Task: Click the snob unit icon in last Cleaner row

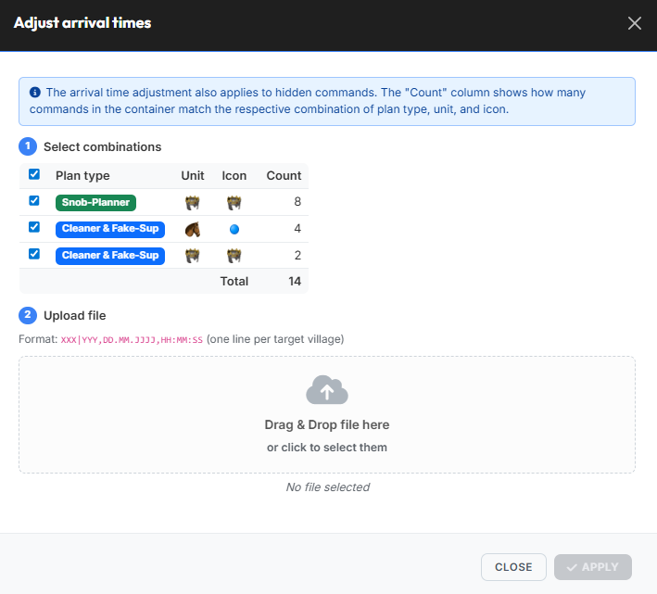Action: pyautogui.click(x=193, y=256)
